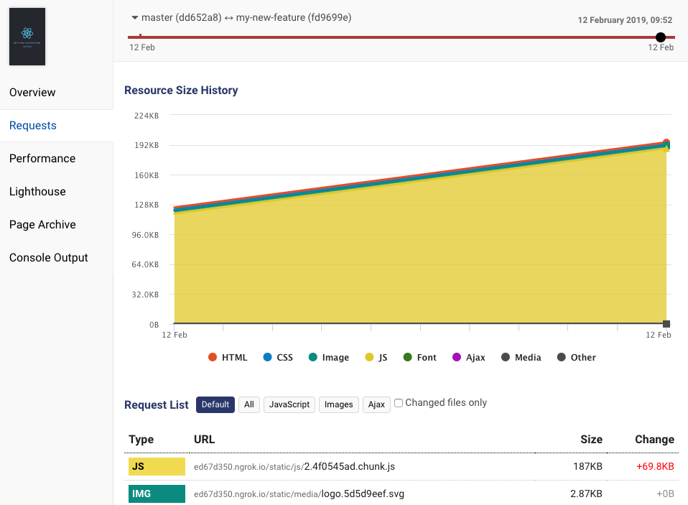Expand the branch comparison dropdown arrow
This screenshot has height=505, width=688.
coord(135,18)
